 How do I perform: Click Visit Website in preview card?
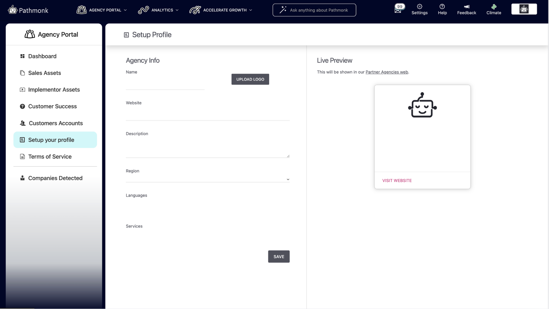[x=397, y=181]
